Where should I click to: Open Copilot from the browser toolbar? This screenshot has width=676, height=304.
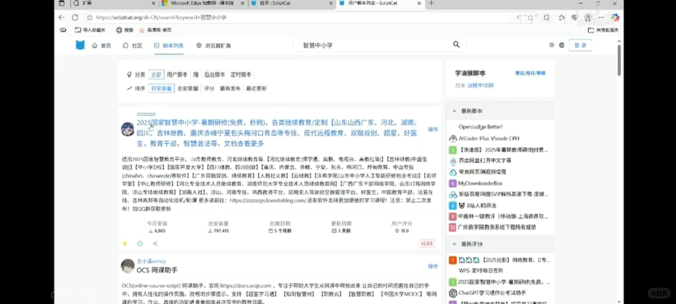[x=615, y=17]
